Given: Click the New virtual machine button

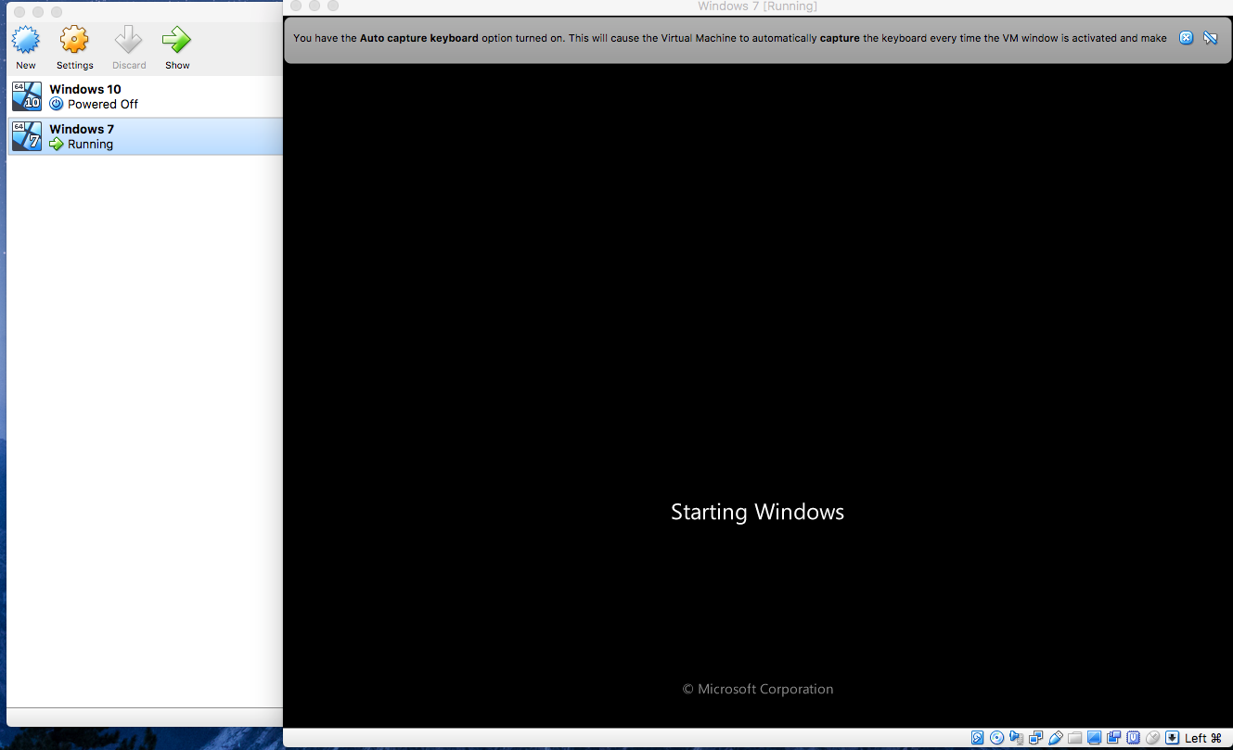Looking at the screenshot, I should click(x=26, y=47).
